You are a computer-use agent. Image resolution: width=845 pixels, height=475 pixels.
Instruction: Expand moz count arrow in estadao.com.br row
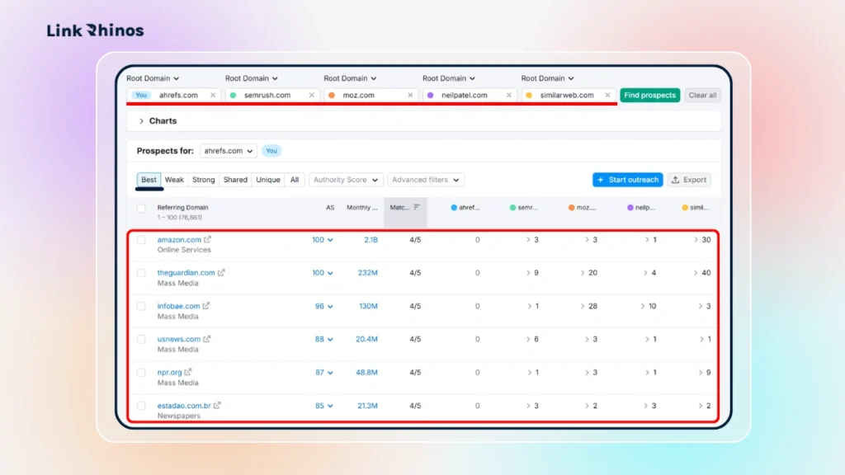tap(587, 406)
